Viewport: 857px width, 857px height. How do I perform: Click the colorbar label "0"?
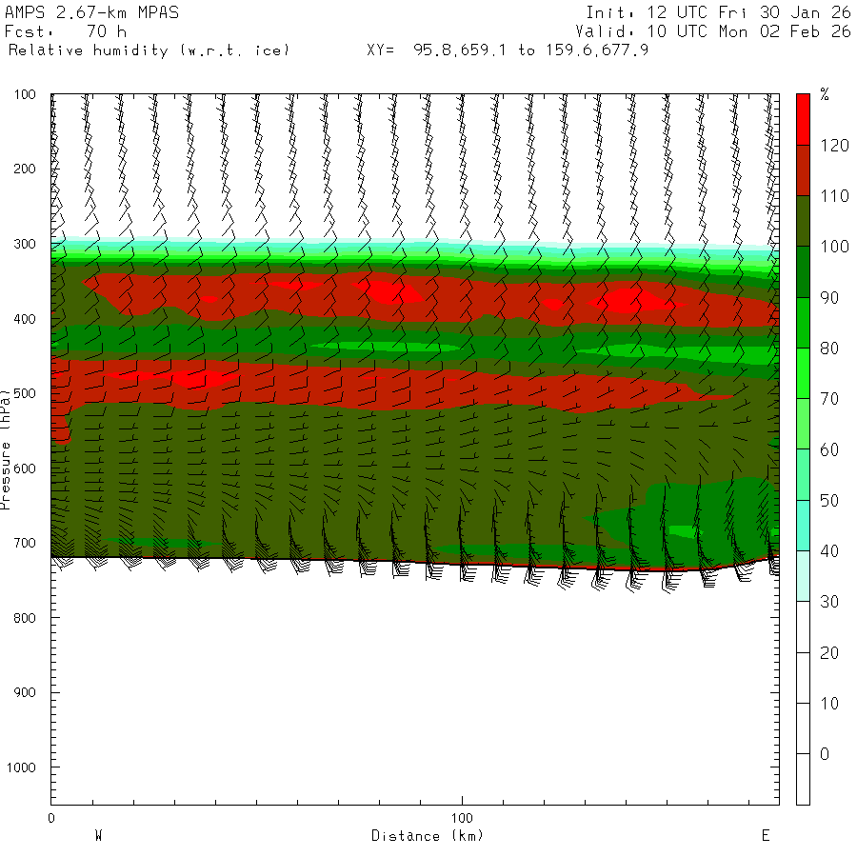click(825, 754)
